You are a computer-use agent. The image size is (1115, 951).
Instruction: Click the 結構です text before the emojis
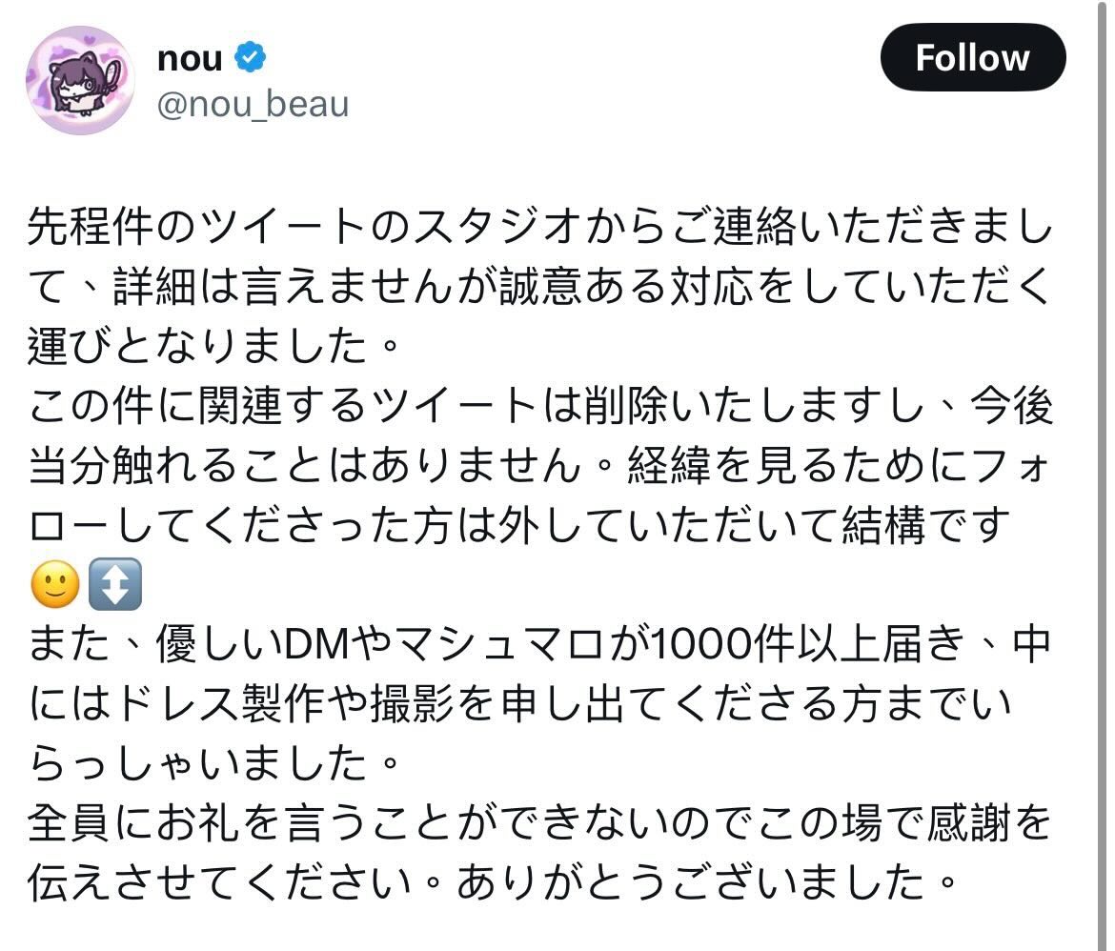pyautogui.click(x=926, y=525)
